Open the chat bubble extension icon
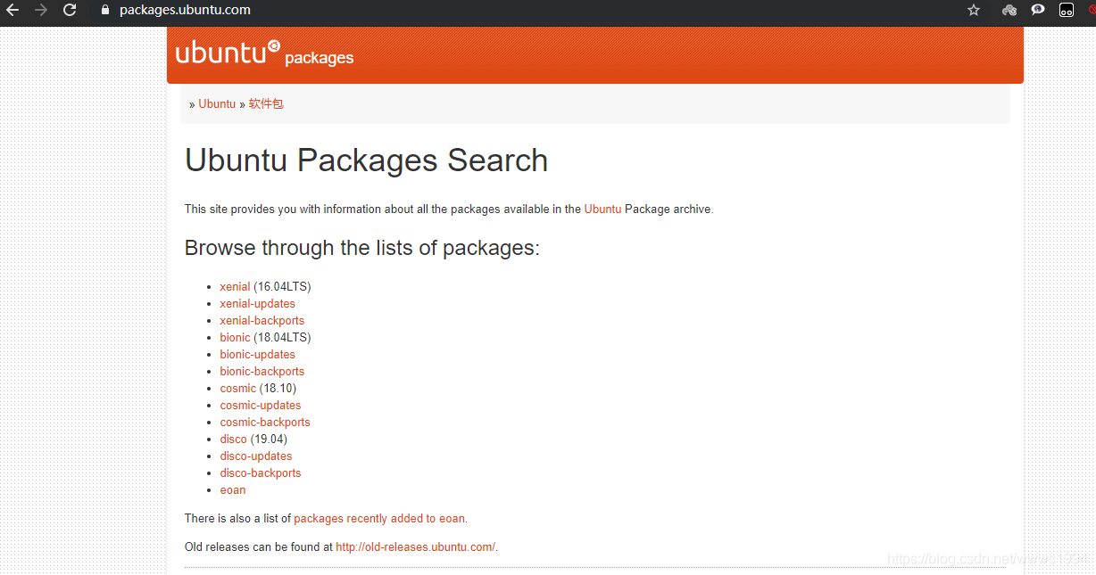The image size is (1096, 575). [1038, 11]
